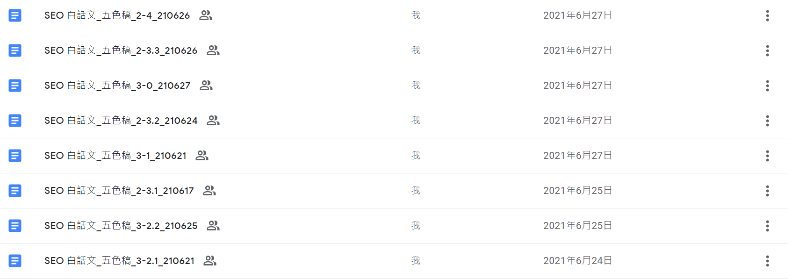
Task: Click the shared people icon next to 3-2.1_210621
Action: (x=210, y=261)
